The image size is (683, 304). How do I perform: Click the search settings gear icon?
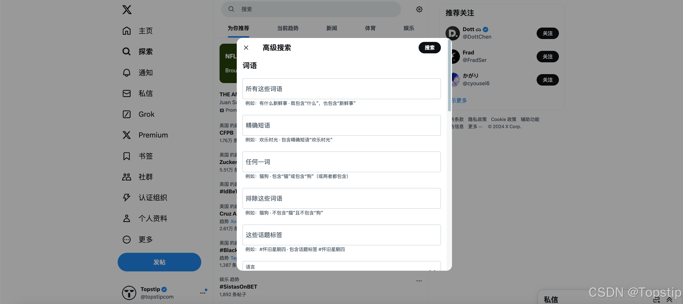click(x=419, y=9)
